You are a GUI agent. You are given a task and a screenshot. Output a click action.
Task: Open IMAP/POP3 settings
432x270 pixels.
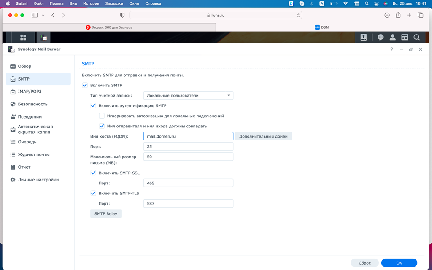coord(38,92)
